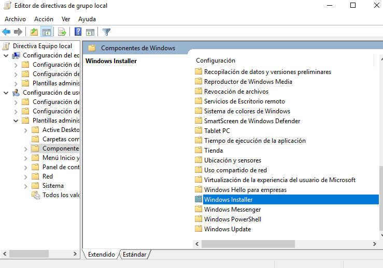Select Tiempo de ejecución de la aplicación

tap(255, 140)
